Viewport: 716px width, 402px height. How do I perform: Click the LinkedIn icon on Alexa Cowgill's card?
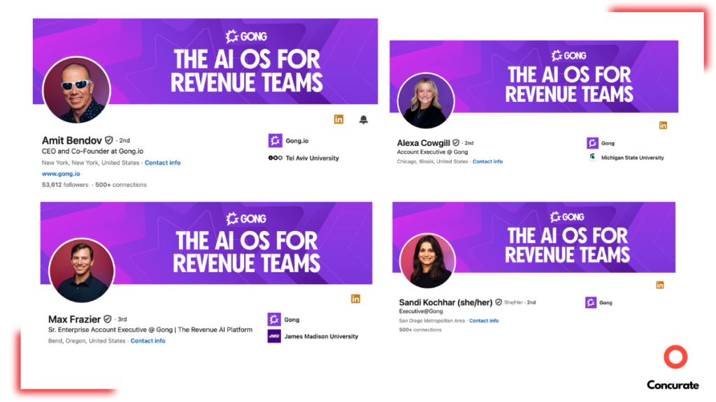click(662, 125)
